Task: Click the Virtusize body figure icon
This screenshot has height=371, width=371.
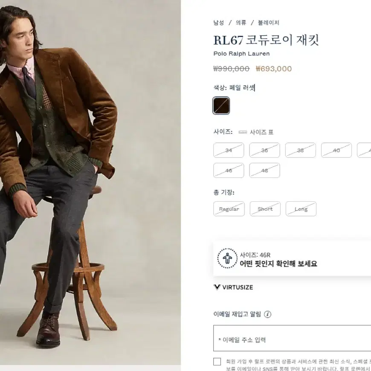Action: [227, 258]
